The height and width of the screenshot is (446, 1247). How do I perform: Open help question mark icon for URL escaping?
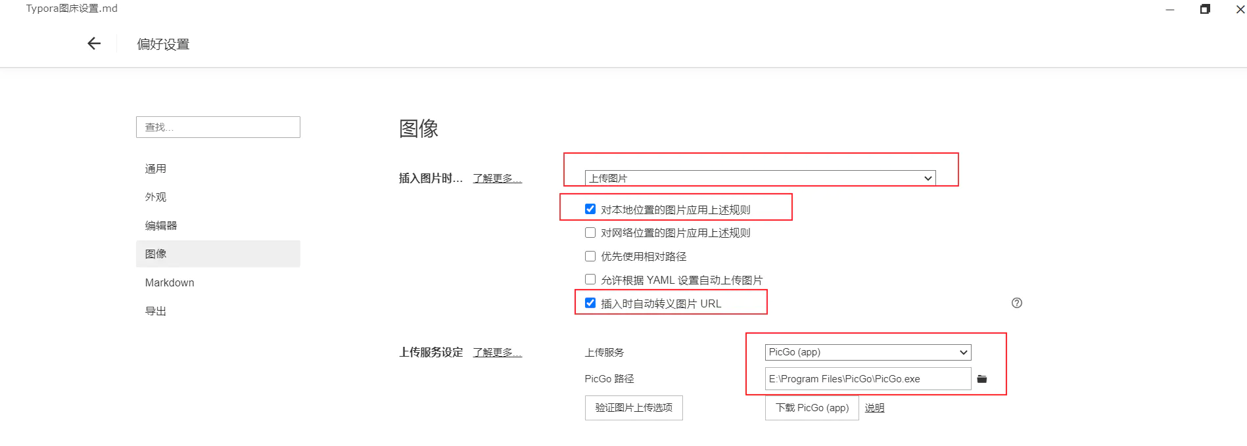pos(1017,303)
